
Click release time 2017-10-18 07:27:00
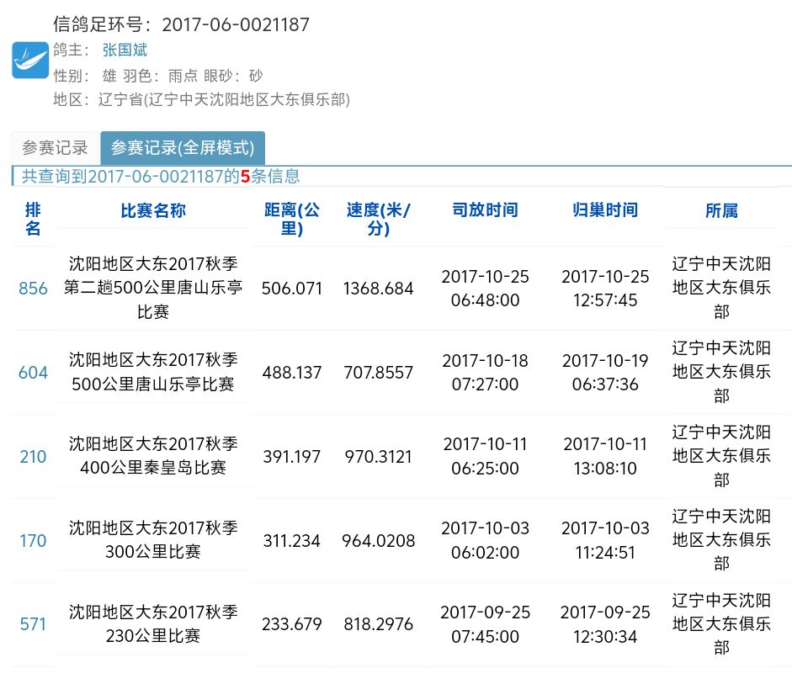click(x=485, y=373)
